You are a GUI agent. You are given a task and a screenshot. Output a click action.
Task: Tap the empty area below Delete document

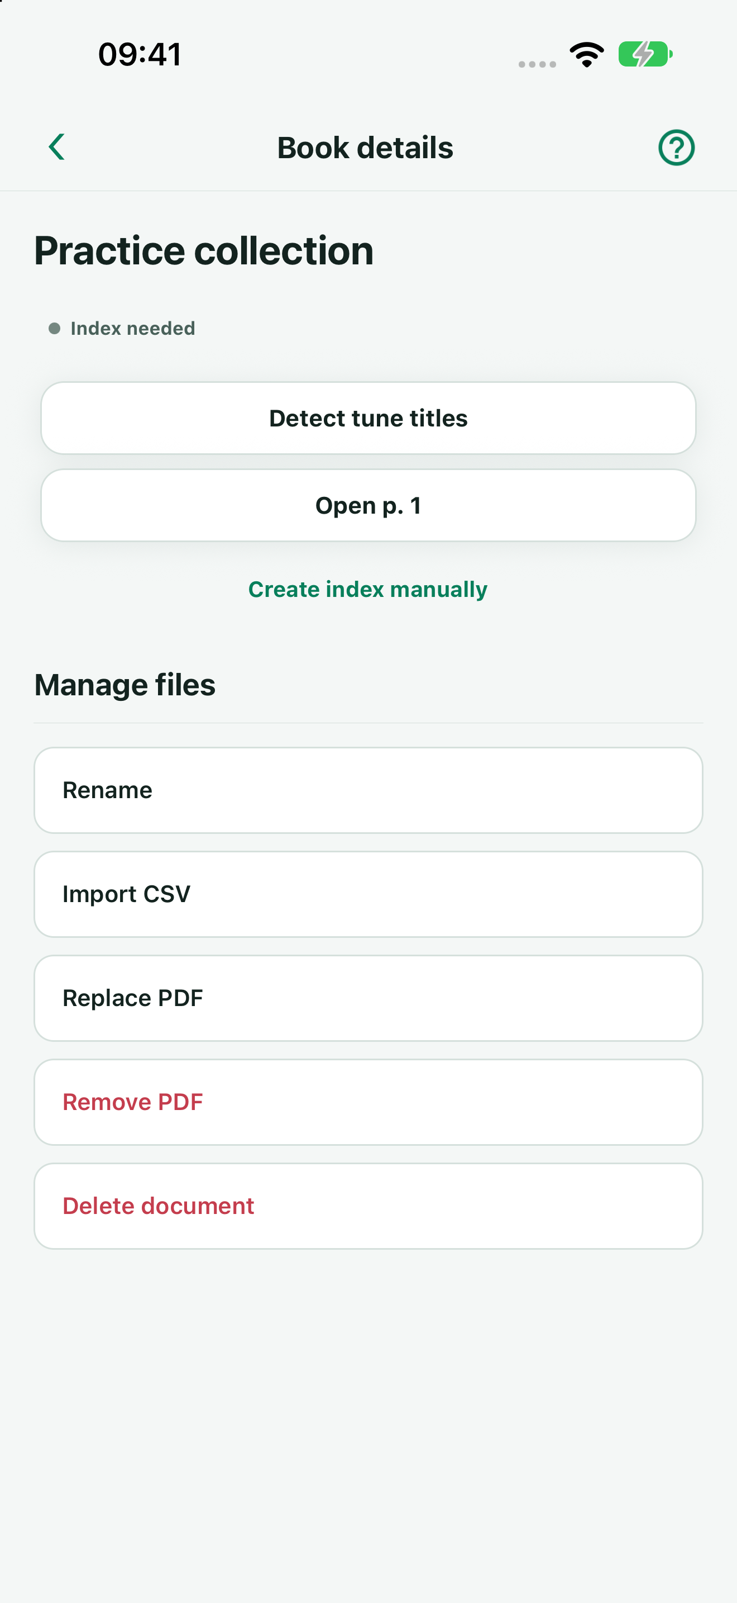click(x=368, y=1425)
